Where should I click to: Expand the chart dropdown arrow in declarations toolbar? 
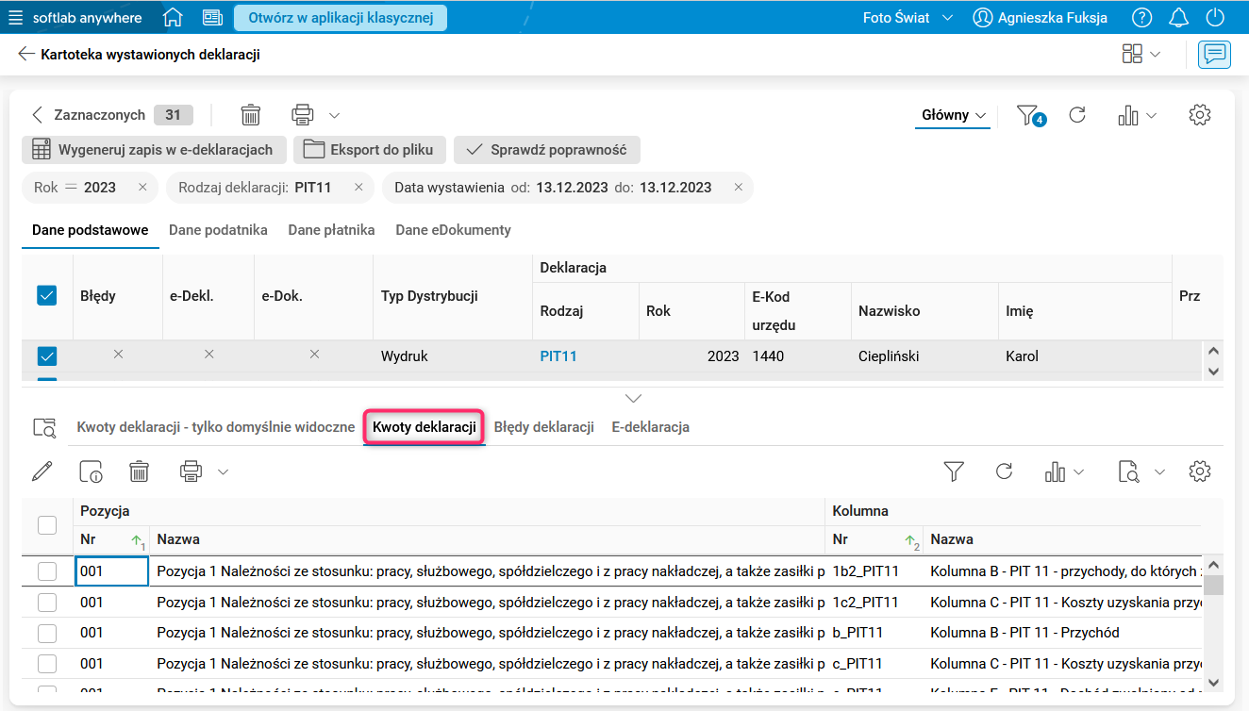(x=1151, y=116)
